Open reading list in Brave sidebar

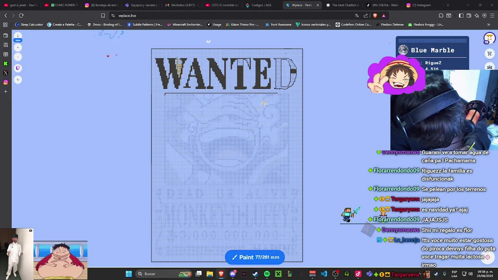coord(5,54)
